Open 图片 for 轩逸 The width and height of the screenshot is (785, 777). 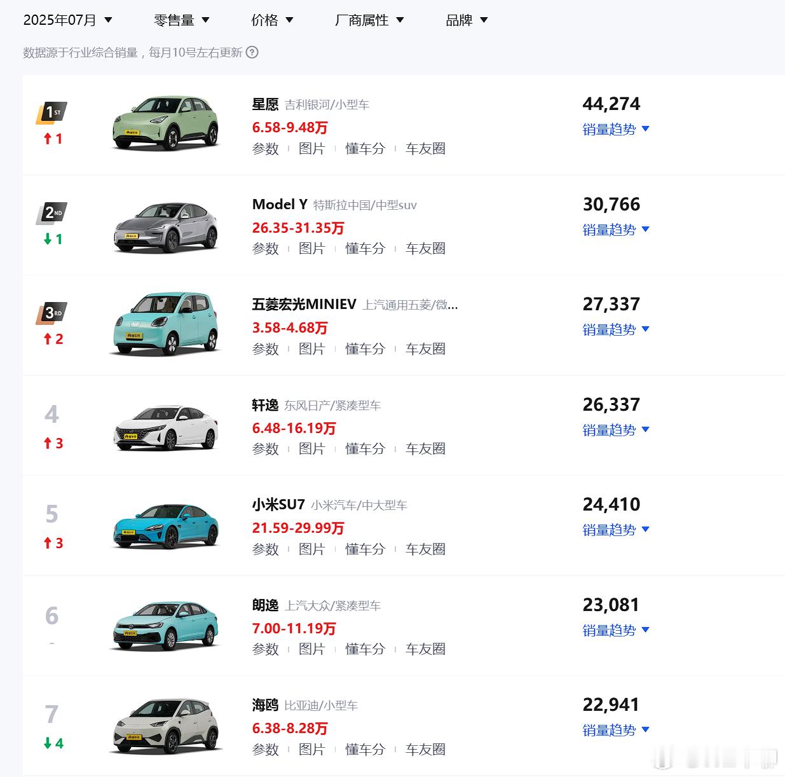(x=311, y=449)
